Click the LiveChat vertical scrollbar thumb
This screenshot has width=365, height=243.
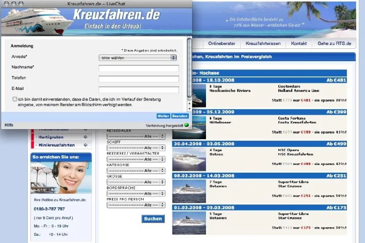[189, 67]
